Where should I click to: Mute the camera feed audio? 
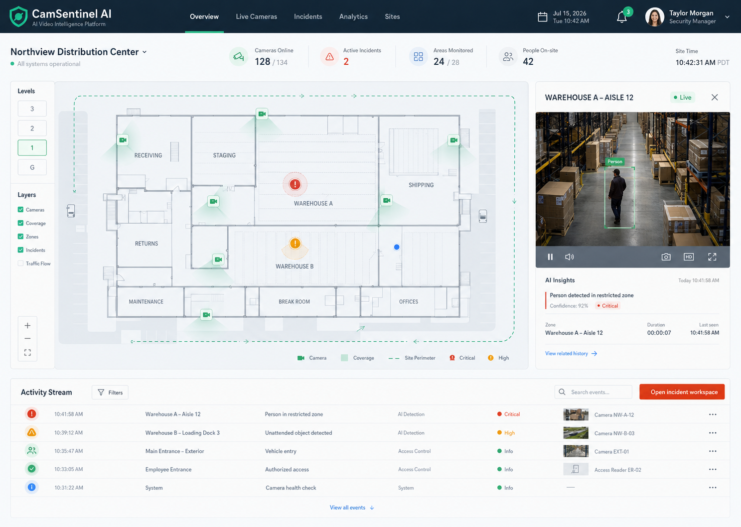570,257
